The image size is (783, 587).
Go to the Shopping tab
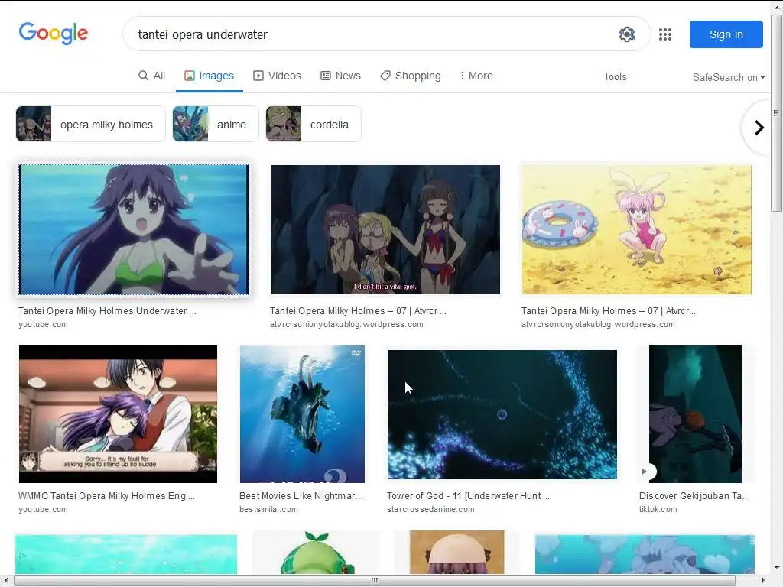(x=411, y=76)
